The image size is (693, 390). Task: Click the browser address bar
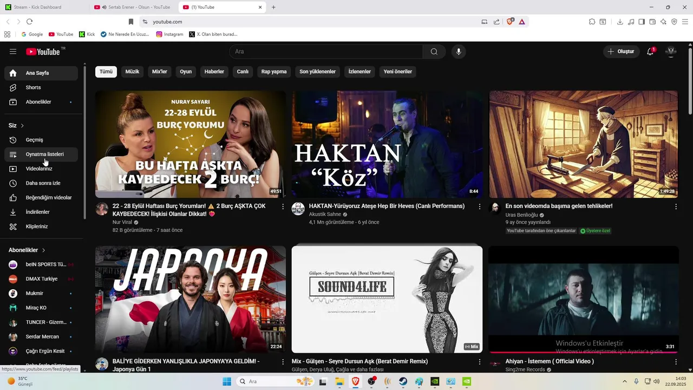(x=314, y=22)
